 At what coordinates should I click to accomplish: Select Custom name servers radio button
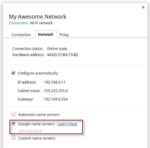14,137
